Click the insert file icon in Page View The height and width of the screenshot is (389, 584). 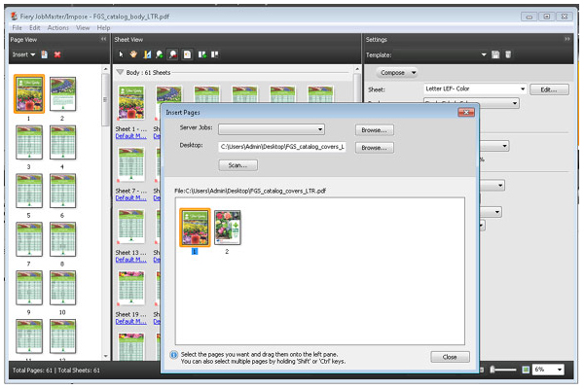45,54
